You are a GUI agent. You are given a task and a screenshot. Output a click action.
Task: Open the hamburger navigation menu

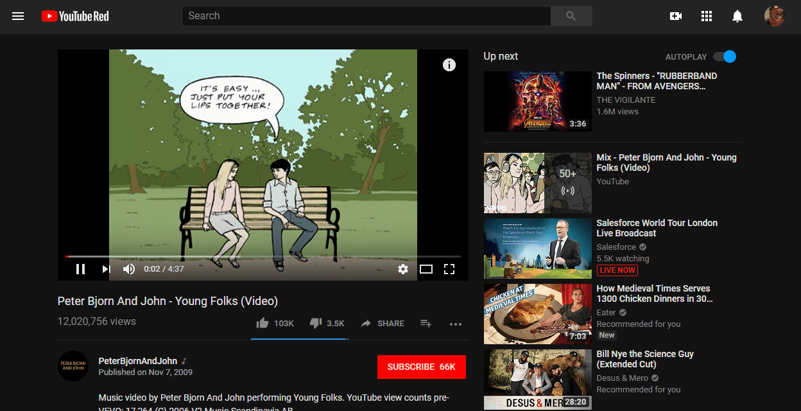pos(18,16)
